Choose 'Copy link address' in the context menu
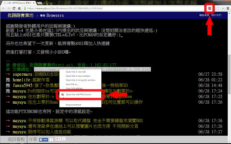This screenshot has height=144, width=231. [74, 88]
